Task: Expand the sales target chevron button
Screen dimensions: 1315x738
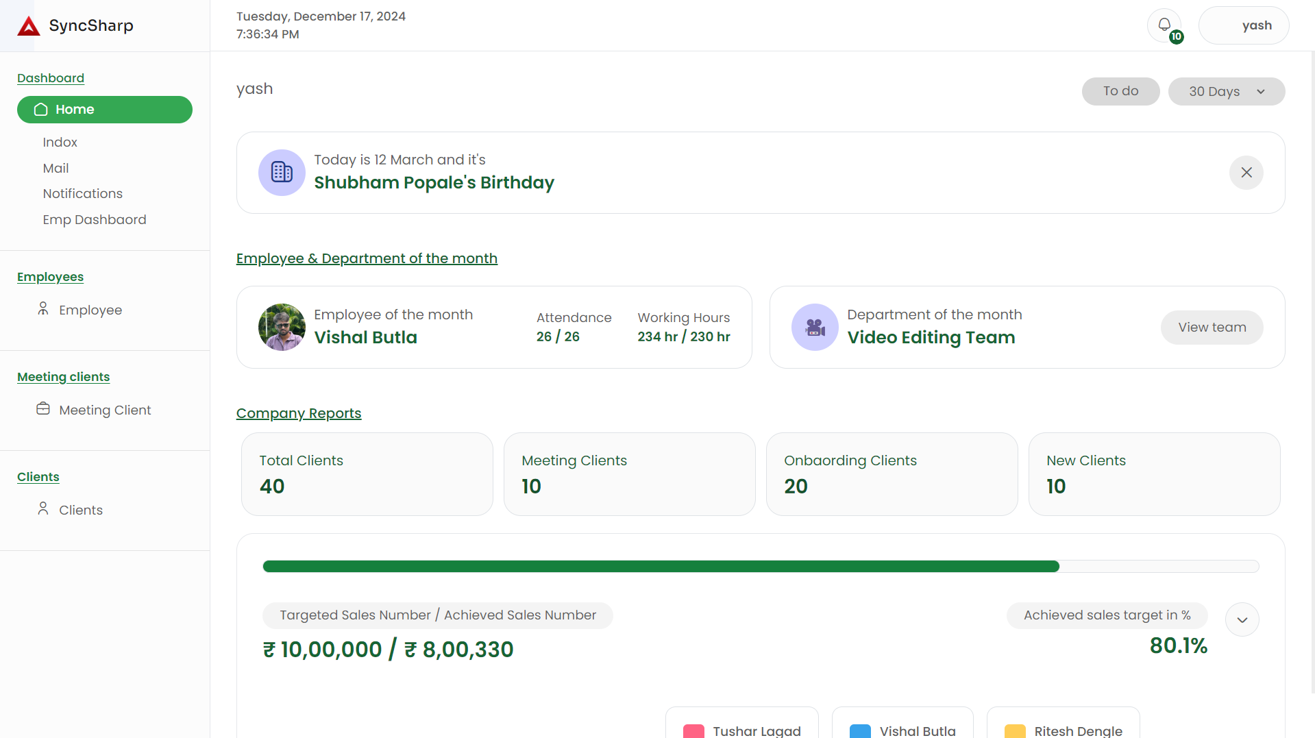Action: [x=1242, y=620]
